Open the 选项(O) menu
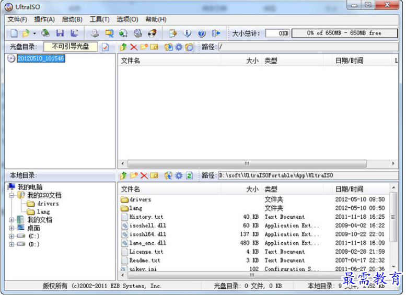The height and width of the screenshot is (295, 406). 127,19
